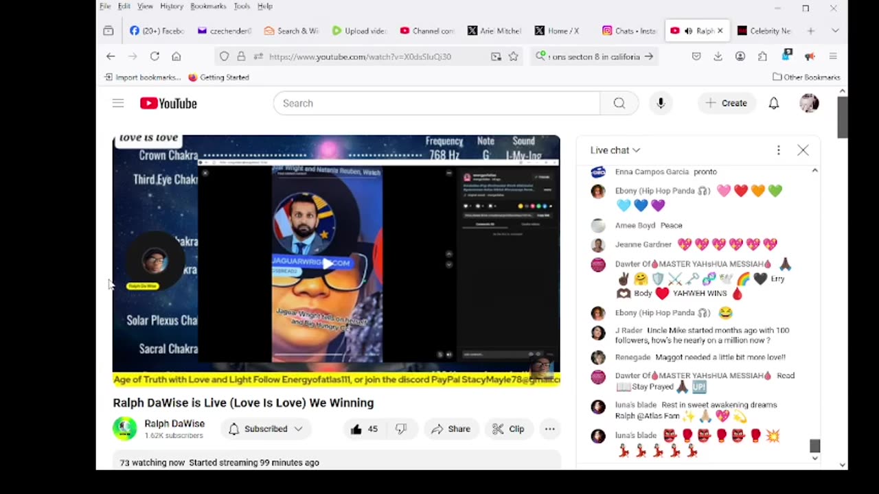
Task: Open the browser home page
Action: [x=176, y=56]
